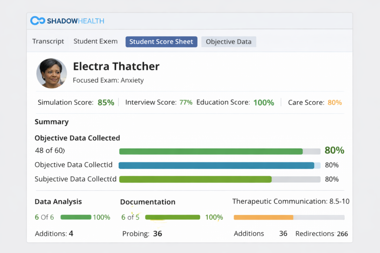Click the orange Care Score 80% value

coord(334,103)
